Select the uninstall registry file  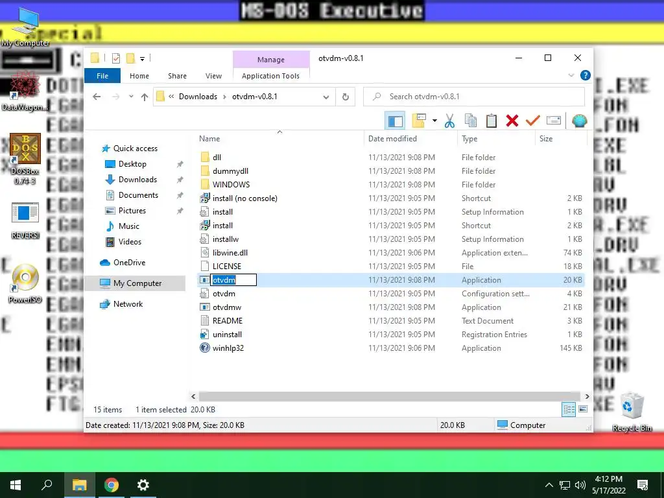pos(227,335)
